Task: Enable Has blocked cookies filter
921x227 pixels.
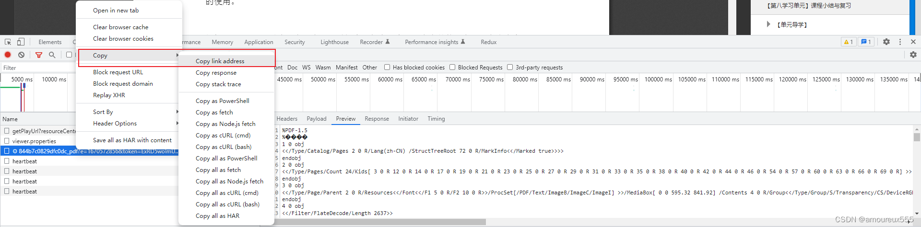Action: (387, 67)
